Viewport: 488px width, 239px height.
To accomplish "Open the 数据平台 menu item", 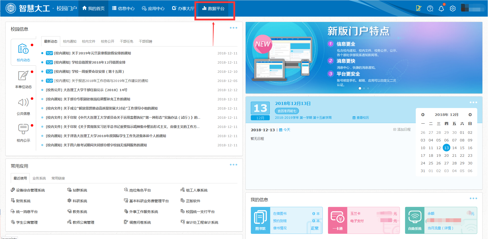I will (x=213, y=8).
